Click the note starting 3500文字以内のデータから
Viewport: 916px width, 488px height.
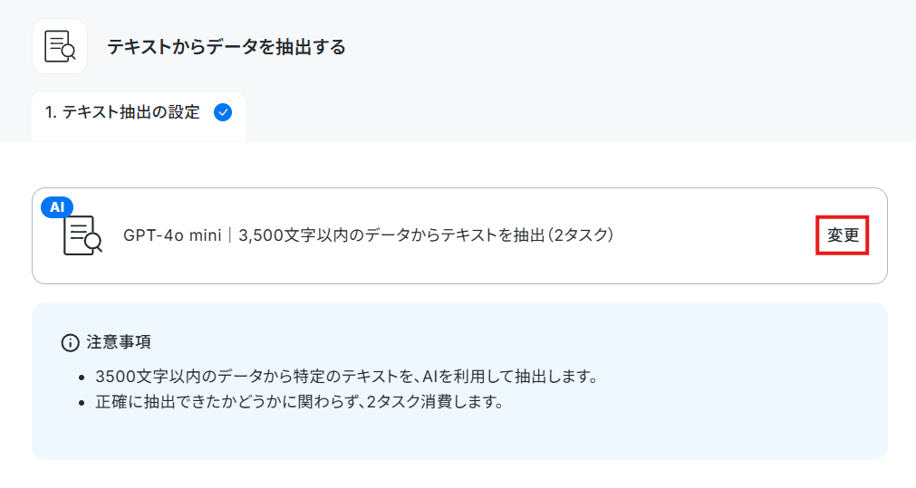pyautogui.click(x=347, y=377)
